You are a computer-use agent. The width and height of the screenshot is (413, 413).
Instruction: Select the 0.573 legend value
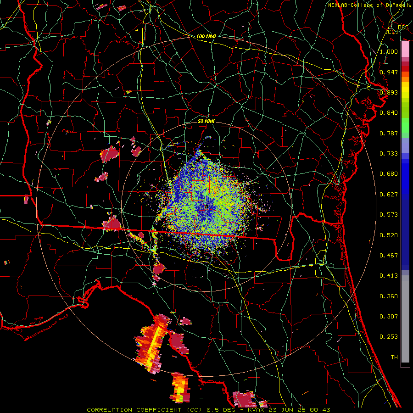point(389,214)
